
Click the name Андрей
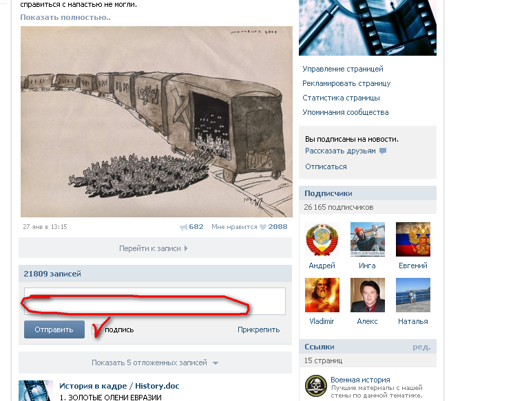[322, 265]
